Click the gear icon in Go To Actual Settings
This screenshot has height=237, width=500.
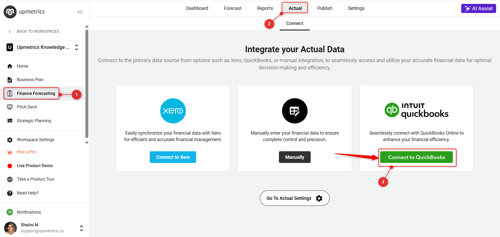coord(319,198)
